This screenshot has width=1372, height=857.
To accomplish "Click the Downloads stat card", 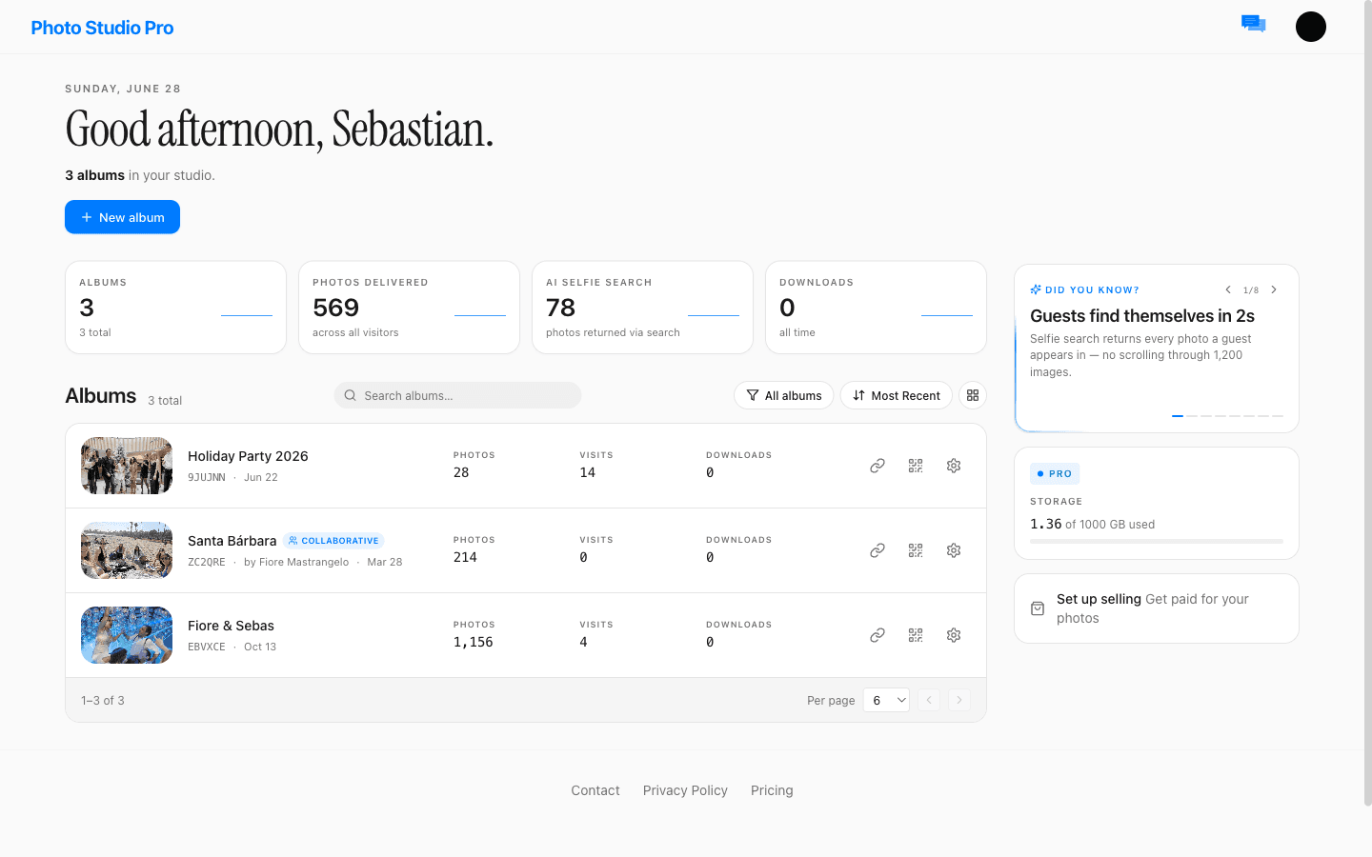I will pos(876,308).
